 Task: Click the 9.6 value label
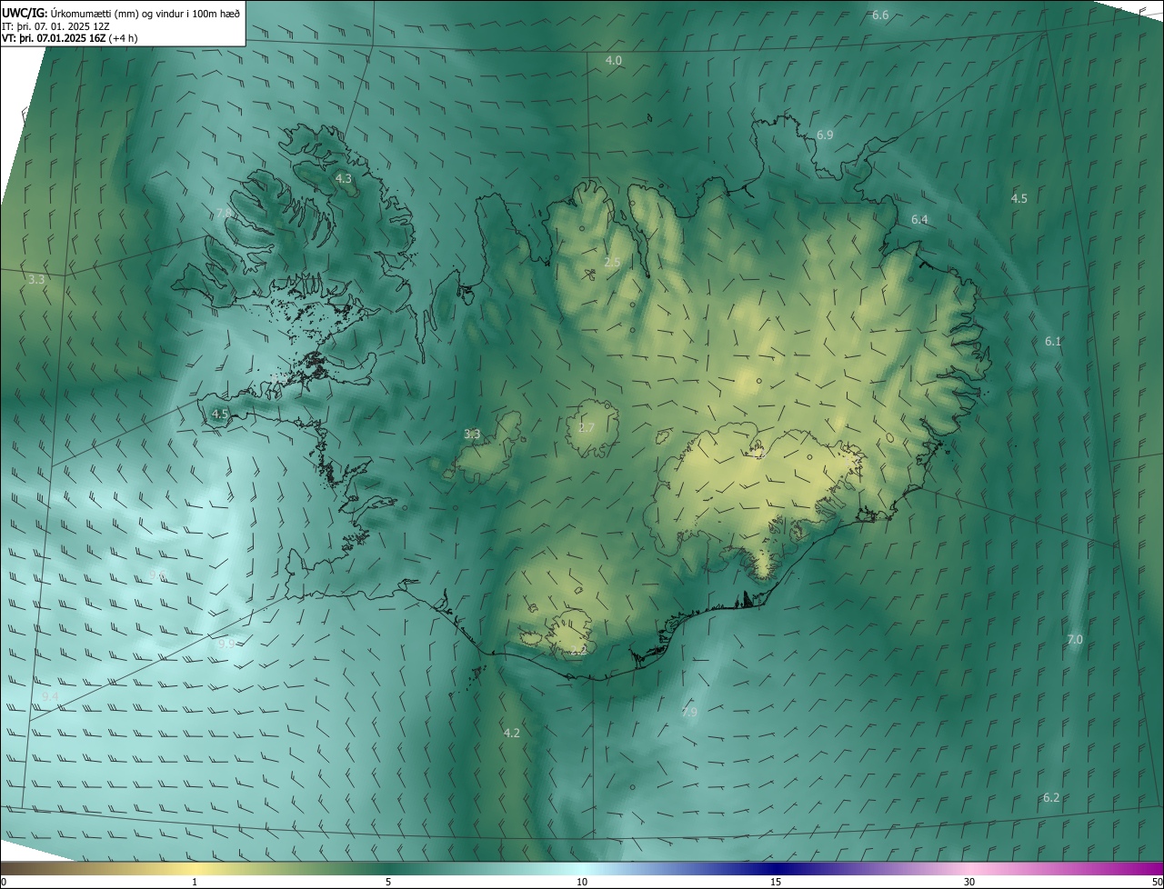158,574
